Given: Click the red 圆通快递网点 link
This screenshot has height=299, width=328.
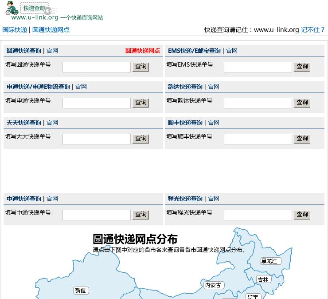Looking at the screenshot, I should (143, 51).
